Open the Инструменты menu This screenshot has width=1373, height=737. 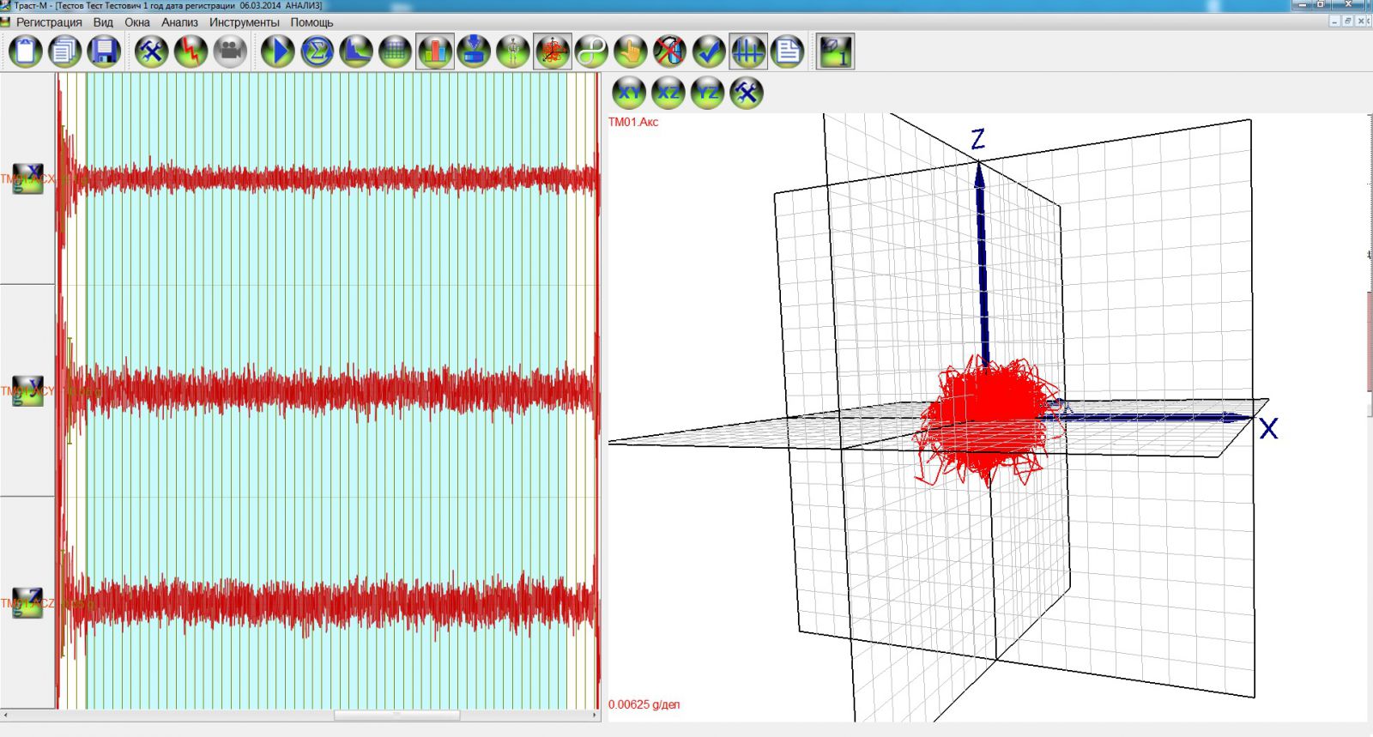pyautogui.click(x=244, y=22)
